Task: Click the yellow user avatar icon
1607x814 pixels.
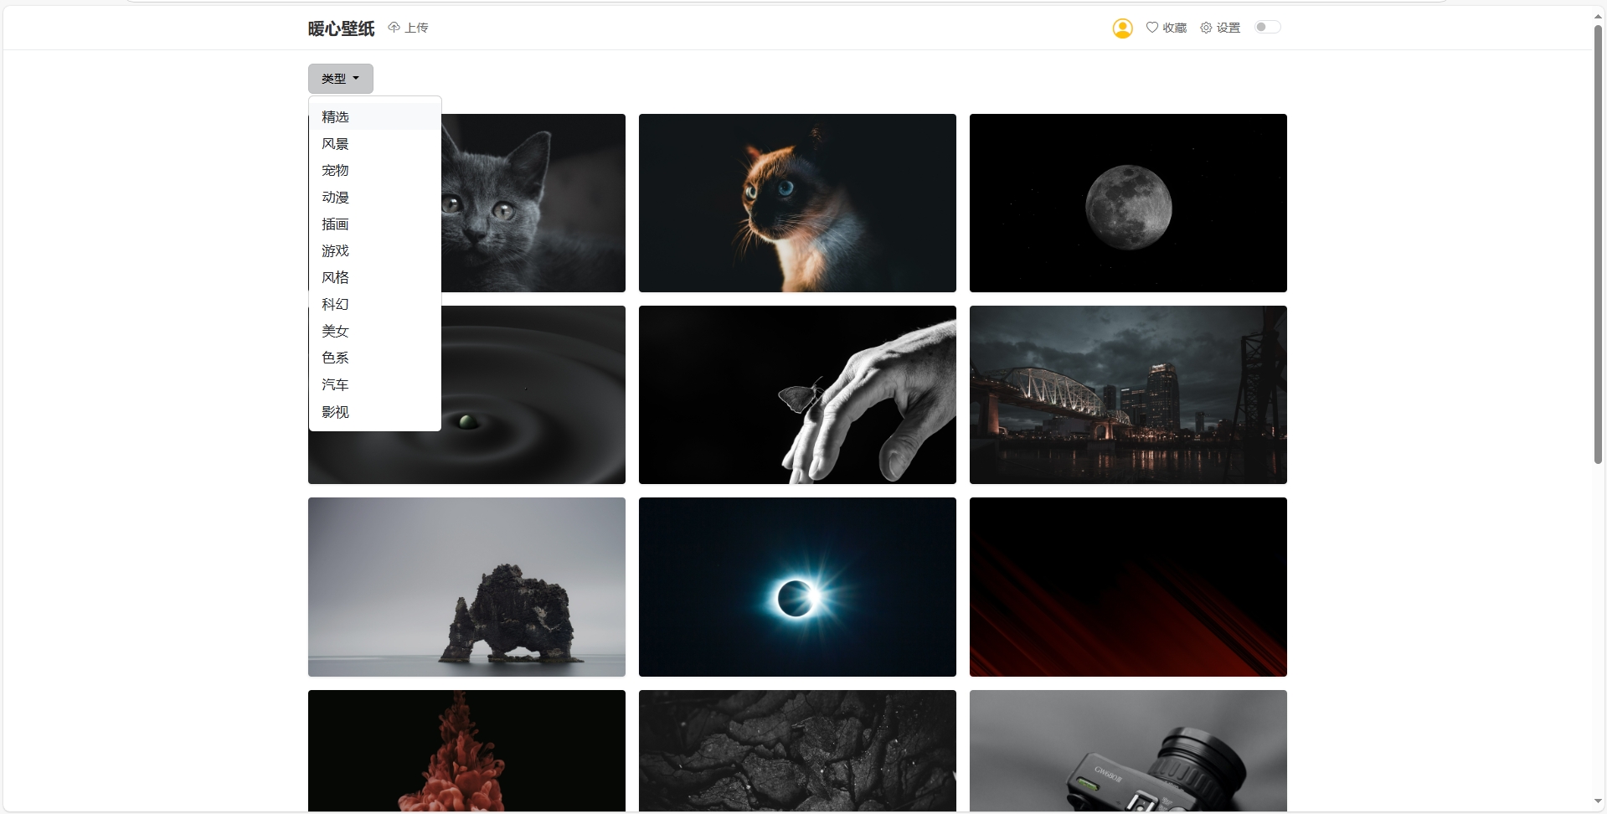Action: (x=1122, y=28)
